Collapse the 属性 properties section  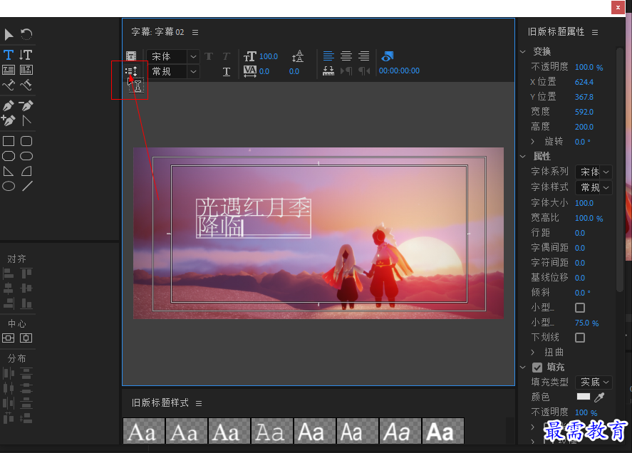pyautogui.click(x=523, y=157)
